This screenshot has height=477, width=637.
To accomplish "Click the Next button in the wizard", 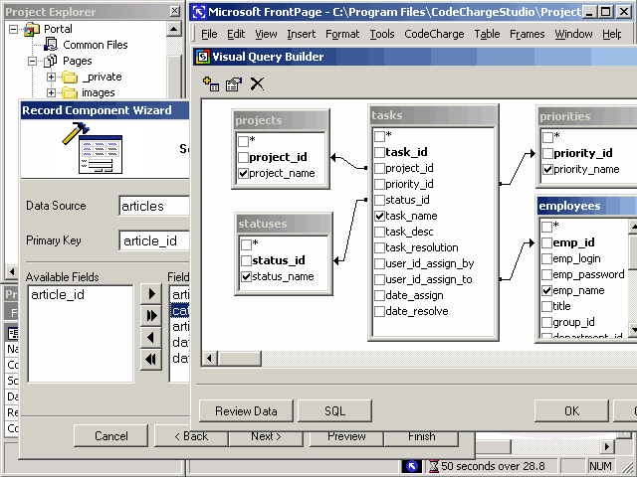I will pos(266,437).
